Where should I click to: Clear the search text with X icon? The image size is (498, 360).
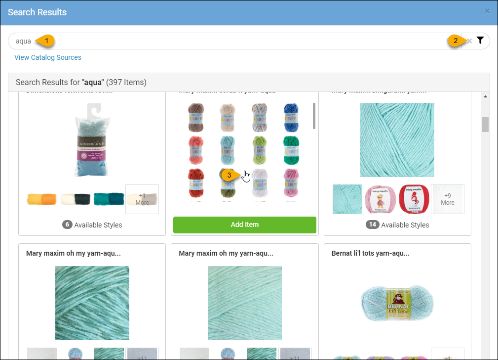click(469, 41)
